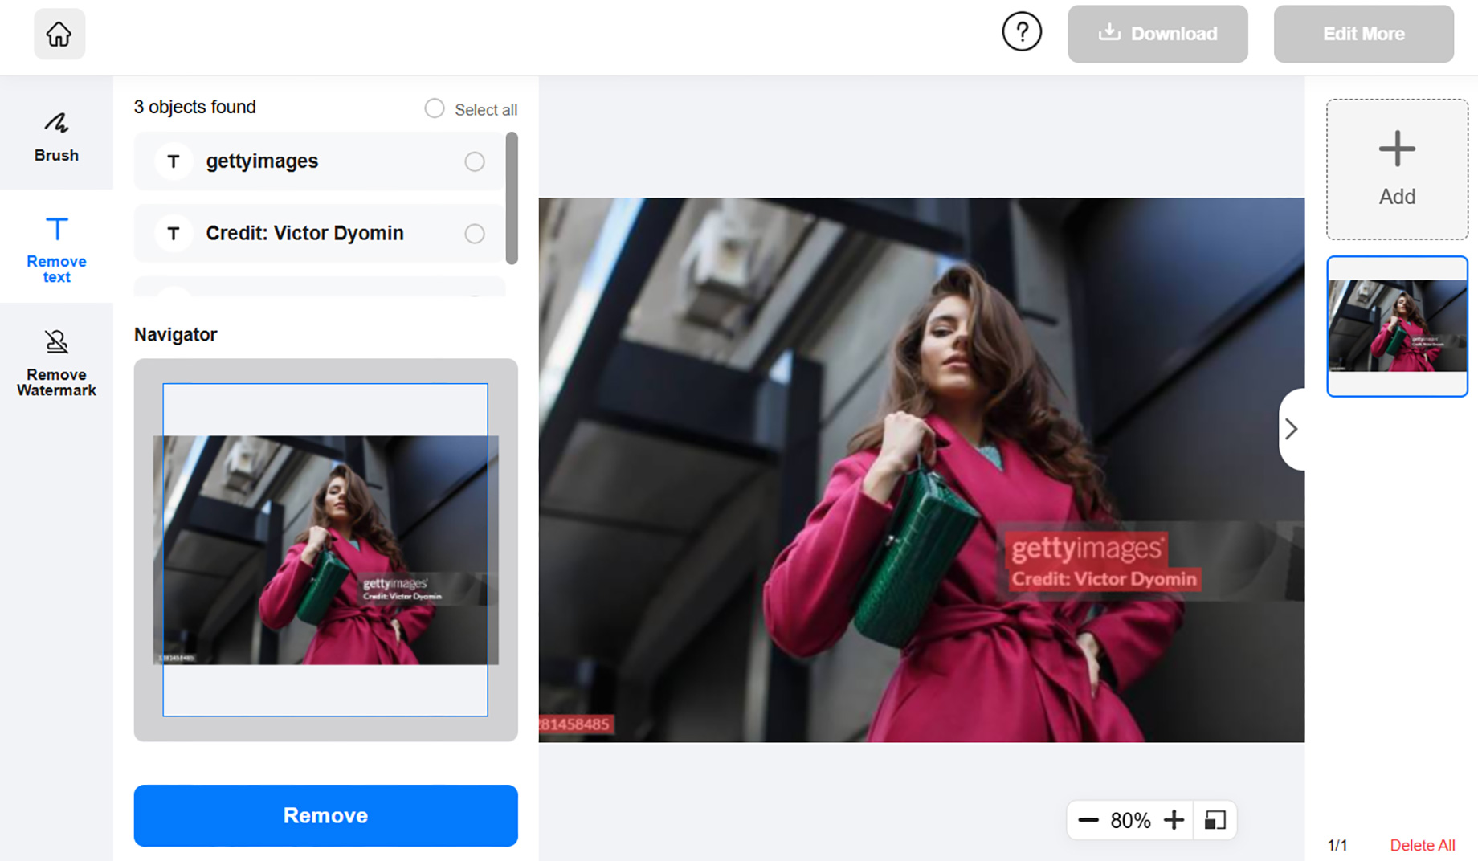Collapse the right panel with the chevron arrow
1478x861 pixels.
pyautogui.click(x=1291, y=429)
